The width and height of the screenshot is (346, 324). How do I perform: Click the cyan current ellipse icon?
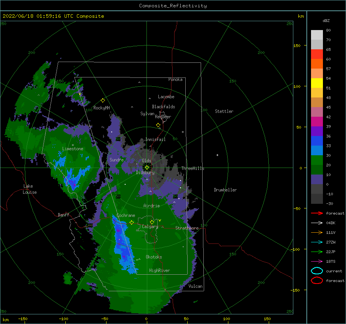coord(317,271)
